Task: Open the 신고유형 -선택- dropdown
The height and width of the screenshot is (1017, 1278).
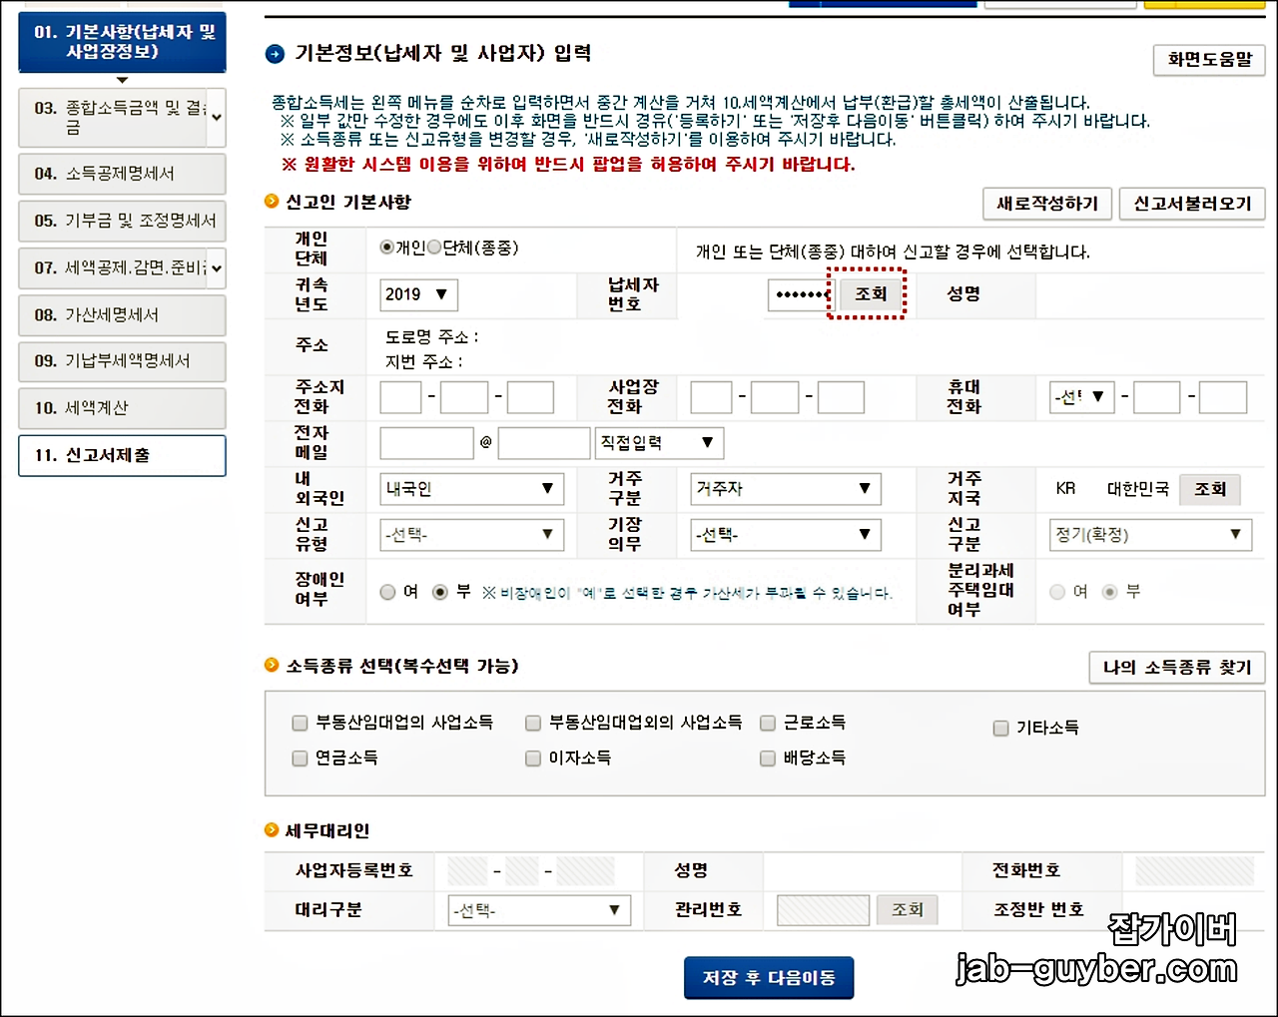Action: [x=471, y=535]
